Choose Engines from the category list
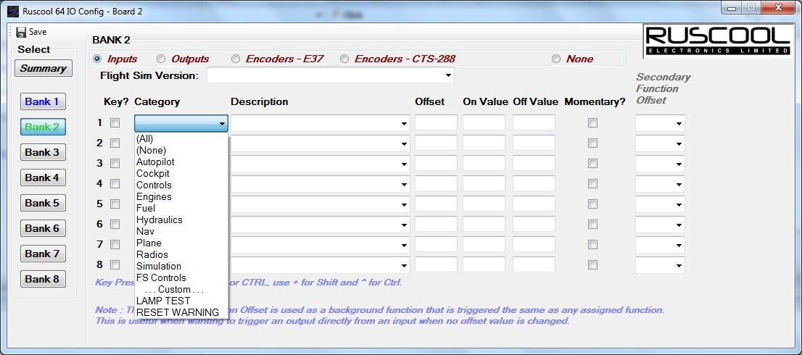Viewport: 802px width, 355px height. click(x=181, y=196)
